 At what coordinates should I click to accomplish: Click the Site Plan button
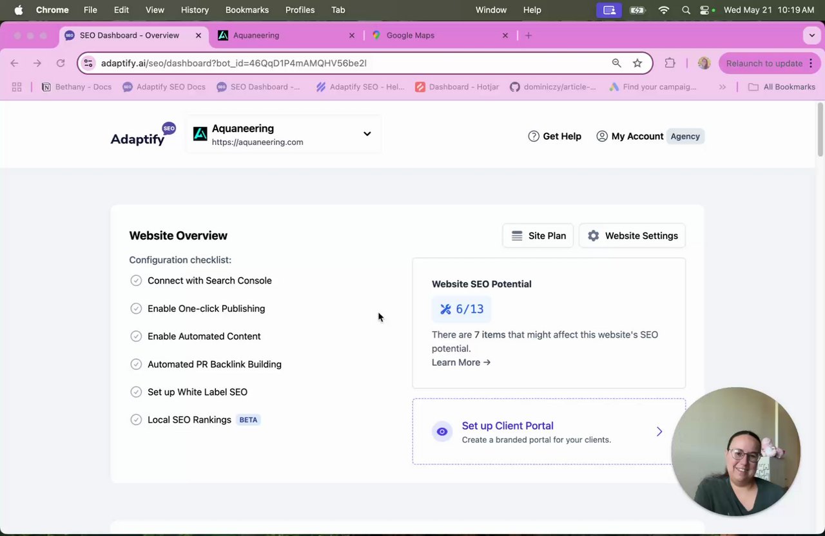538,236
